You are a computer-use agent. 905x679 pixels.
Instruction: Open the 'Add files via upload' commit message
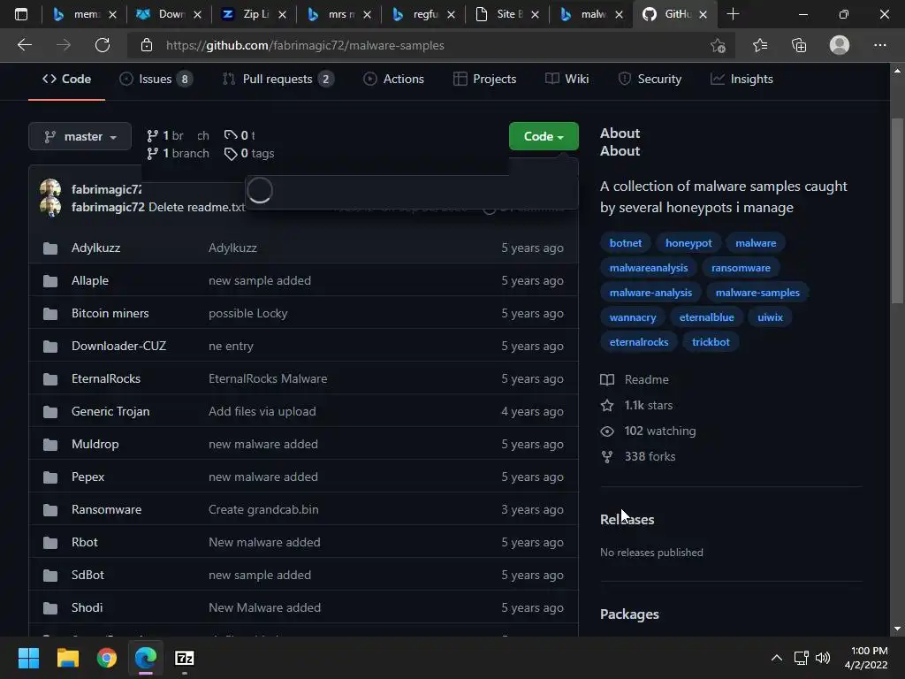tap(262, 412)
